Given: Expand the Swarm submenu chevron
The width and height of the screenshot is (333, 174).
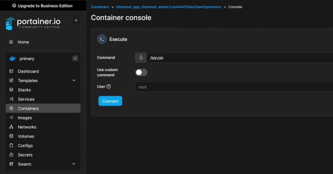Looking at the screenshot, I should point(74,164).
